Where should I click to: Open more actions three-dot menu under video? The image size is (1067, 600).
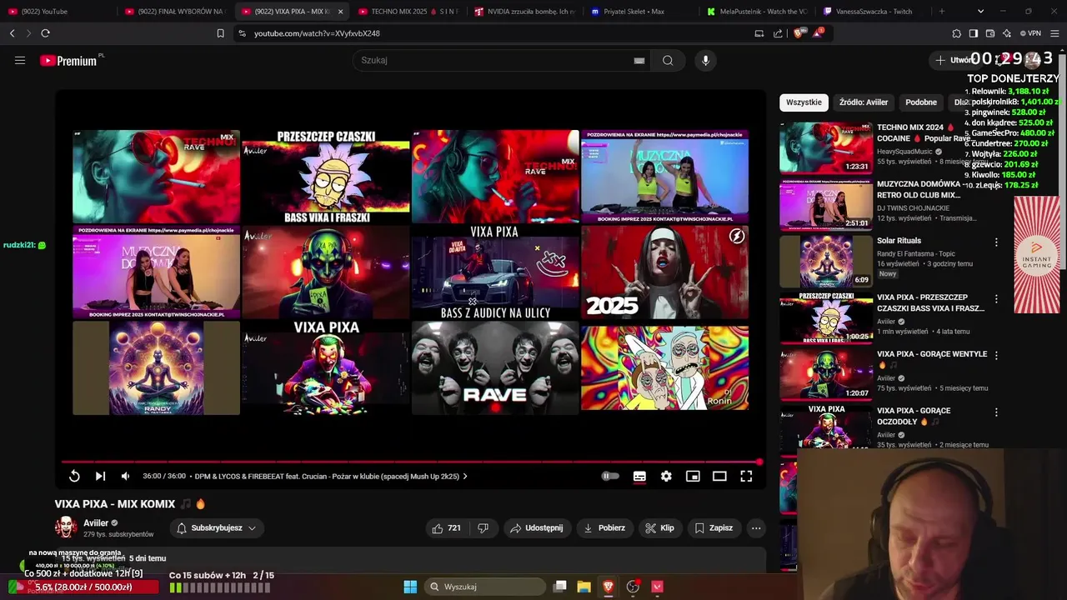tap(756, 527)
